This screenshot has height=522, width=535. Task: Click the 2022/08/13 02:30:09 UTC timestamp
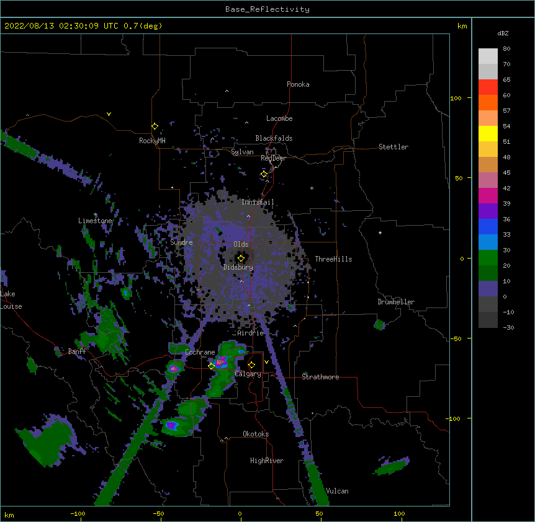61,26
